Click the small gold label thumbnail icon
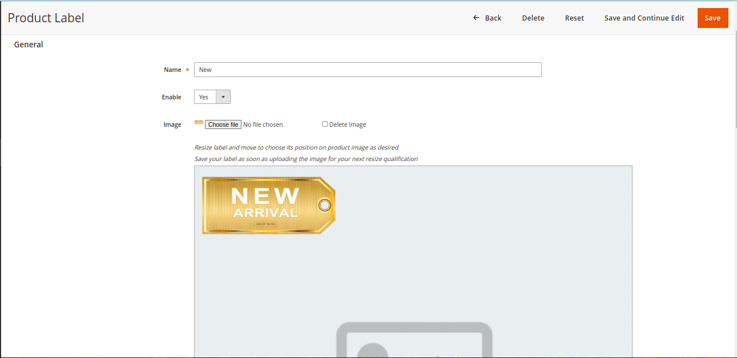737x358 pixels. tap(199, 122)
